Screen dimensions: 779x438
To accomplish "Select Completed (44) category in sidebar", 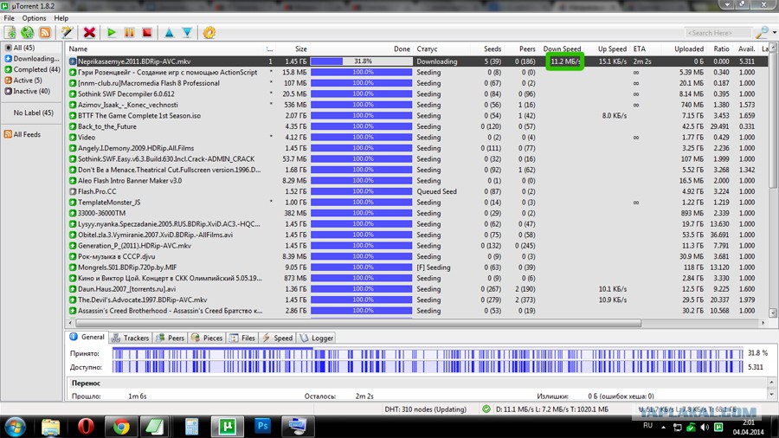I will (32, 69).
